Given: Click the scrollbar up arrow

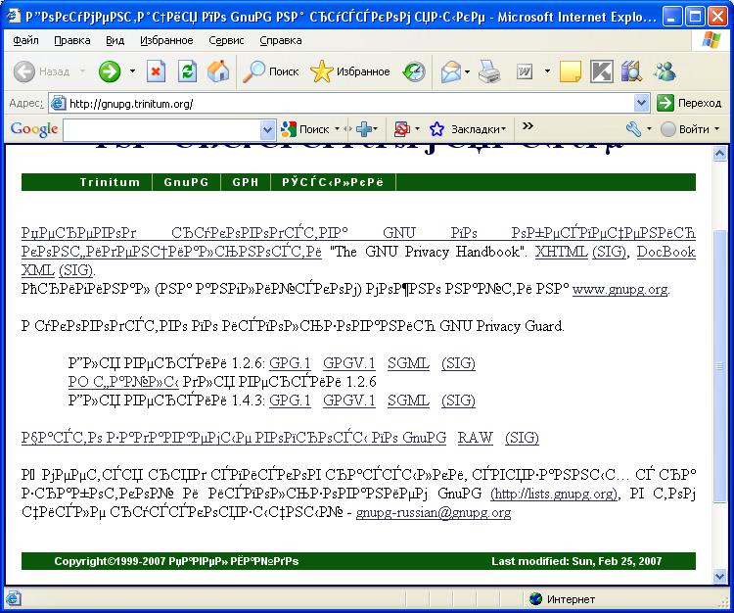Looking at the screenshot, I should click(x=719, y=153).
